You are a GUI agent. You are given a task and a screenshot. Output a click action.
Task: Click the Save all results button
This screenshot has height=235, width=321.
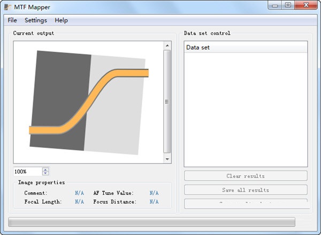246,190
